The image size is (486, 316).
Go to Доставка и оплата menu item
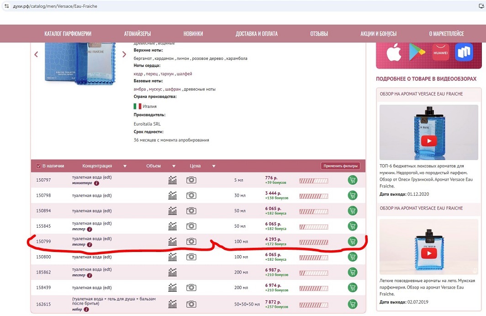pos(256,33)
